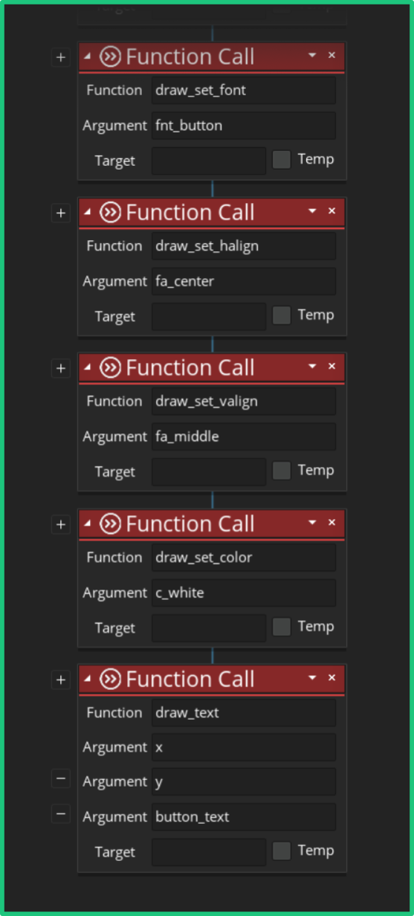Click Target field of draw_set_valign node

pos(209,471)
